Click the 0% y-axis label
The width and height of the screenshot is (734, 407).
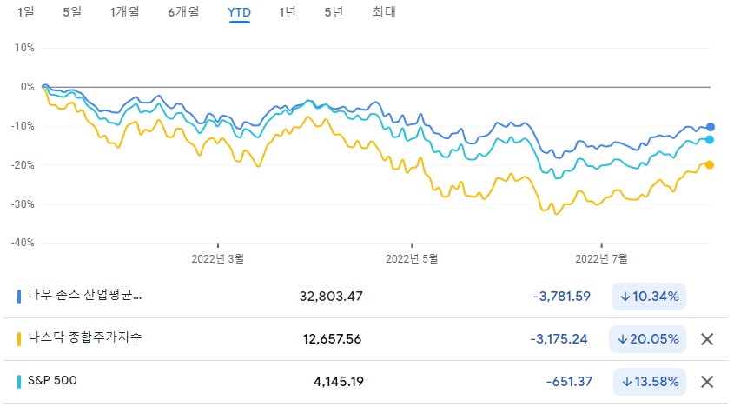[27, 87]
